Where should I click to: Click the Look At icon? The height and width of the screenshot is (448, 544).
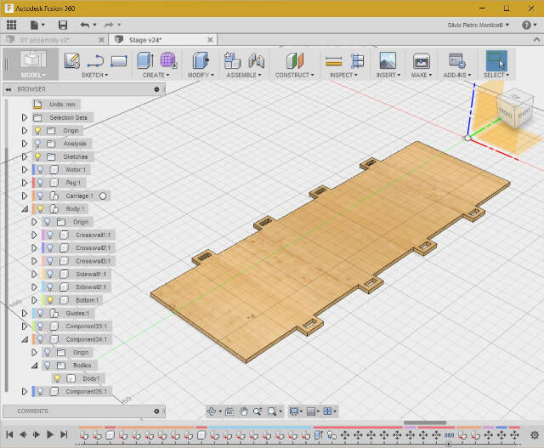coord(229,411)
